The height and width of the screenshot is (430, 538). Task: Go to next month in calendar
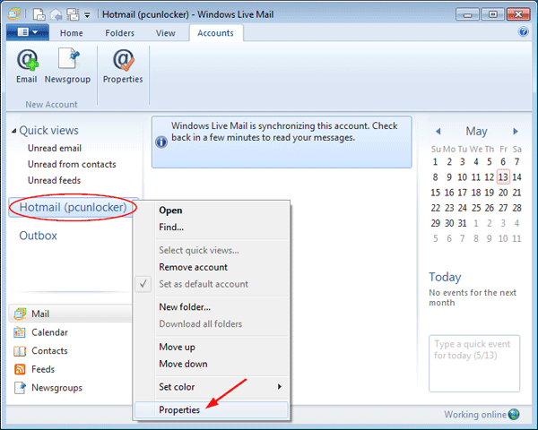point(516,132)
